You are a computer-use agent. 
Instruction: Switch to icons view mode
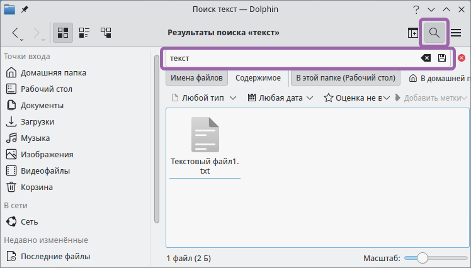click(x=63, y=33)
